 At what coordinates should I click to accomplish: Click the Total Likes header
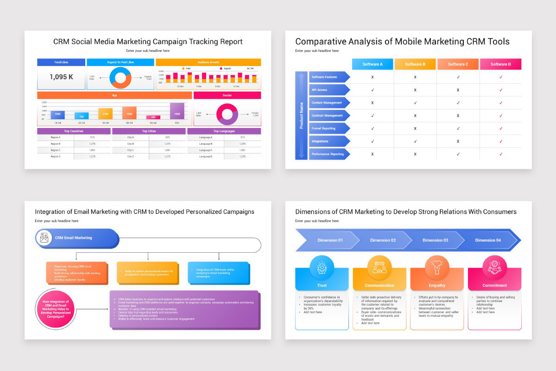click(61, 62)
